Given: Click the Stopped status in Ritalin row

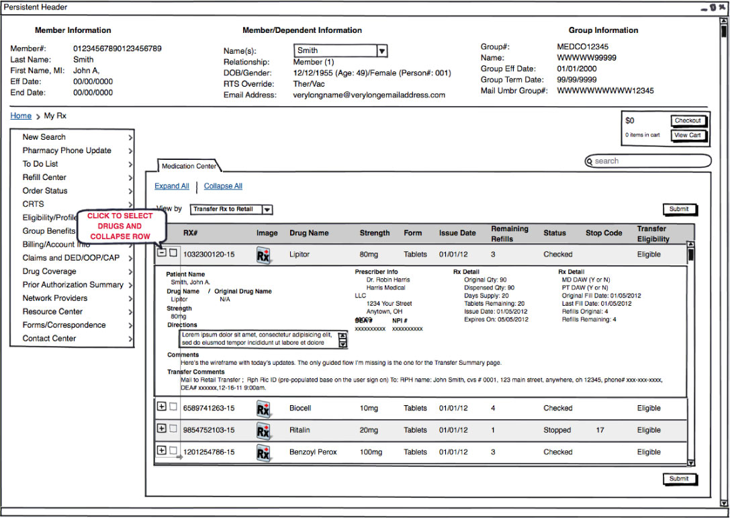Looking at the screenshot, I should pyautogui.click(x=557, y=431).
